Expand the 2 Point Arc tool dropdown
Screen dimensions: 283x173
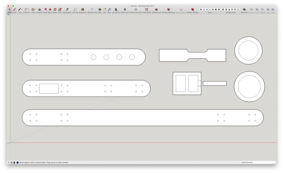click(29, 10)
